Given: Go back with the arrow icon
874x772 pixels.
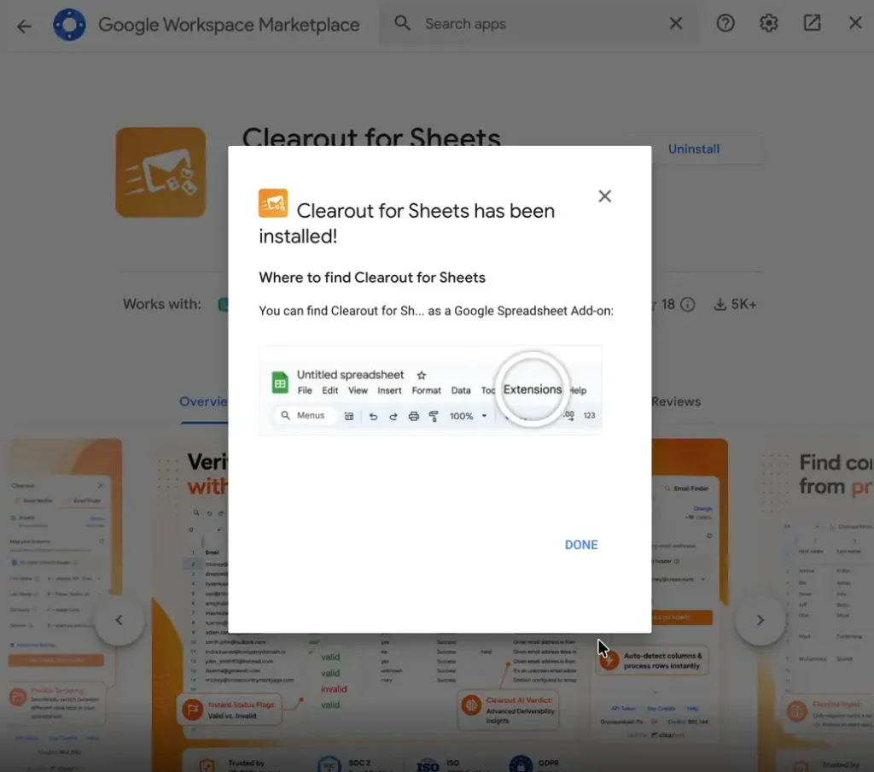Looking at the screenshot, I should click(x=24, y=26).
